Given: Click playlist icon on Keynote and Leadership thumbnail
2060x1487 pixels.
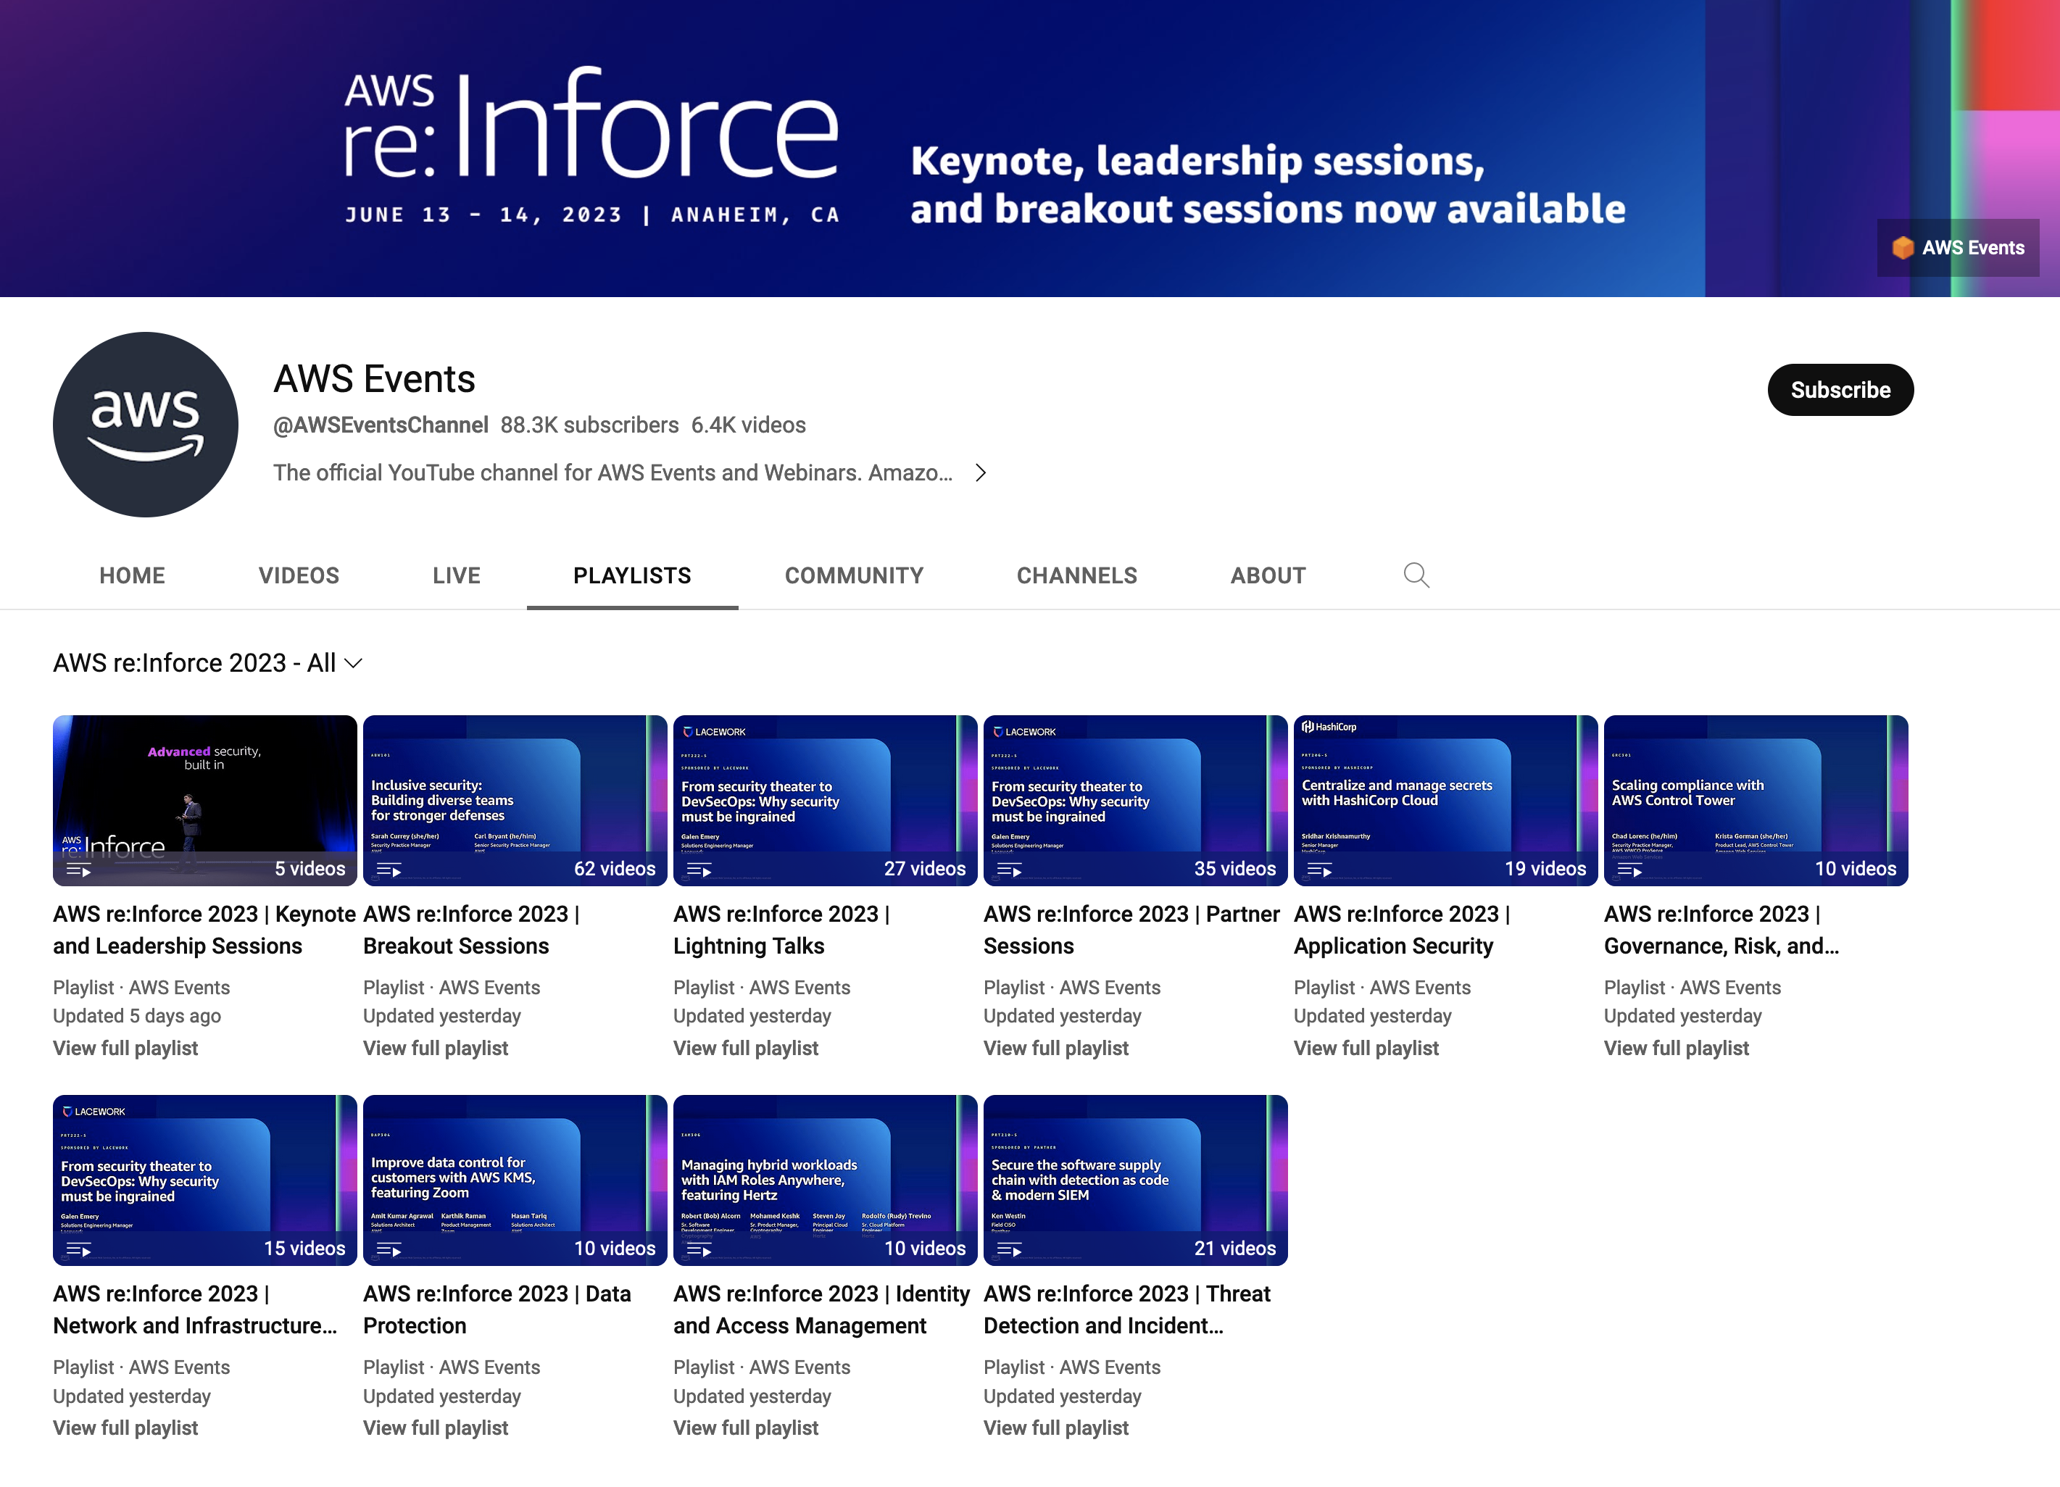Looking at the screenshot, I should pyautogui.click(x=78, y=870).
